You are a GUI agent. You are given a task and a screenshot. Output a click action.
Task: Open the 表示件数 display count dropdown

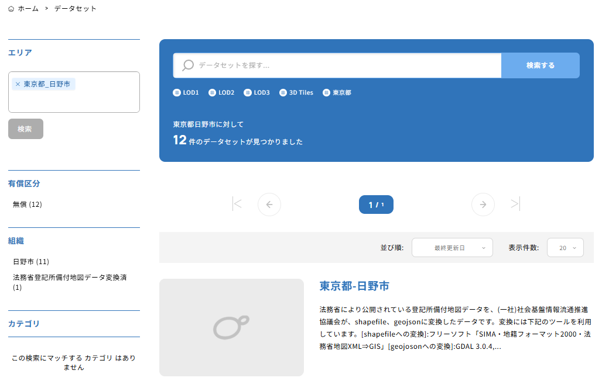[x=565, y=248]
